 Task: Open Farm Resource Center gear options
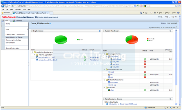[x=171, y=99]
